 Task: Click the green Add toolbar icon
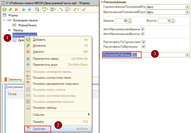click(4, 9)
